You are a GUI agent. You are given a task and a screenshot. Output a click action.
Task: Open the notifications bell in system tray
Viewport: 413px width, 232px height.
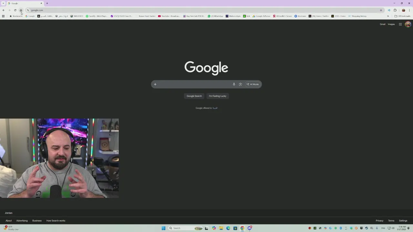tap(408, 228)
